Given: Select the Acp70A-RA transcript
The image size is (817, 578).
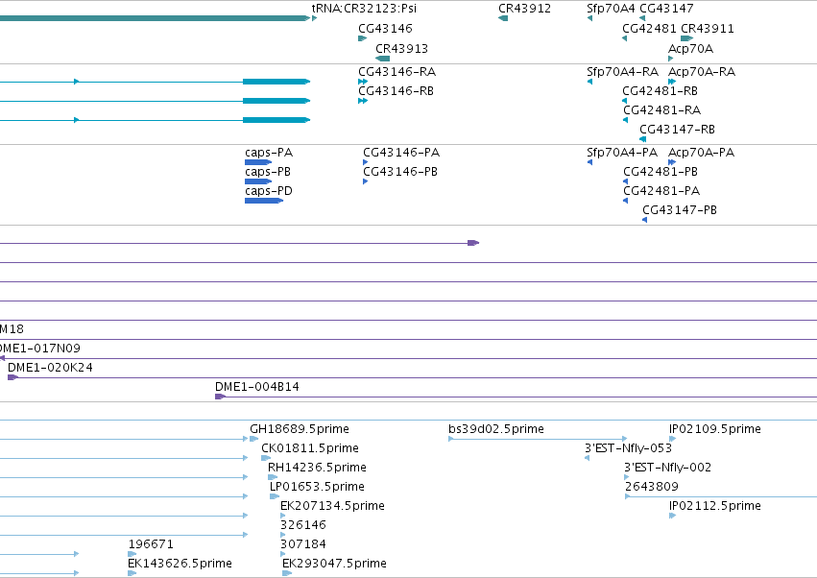Looking at the screenshot, I should tap(672, 82).
